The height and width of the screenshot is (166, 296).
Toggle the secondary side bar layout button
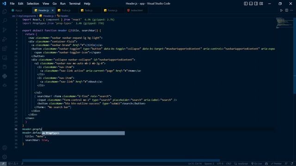[256, 4]
